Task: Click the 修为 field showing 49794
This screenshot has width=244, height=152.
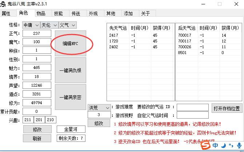Action: [x=37, y=103]
